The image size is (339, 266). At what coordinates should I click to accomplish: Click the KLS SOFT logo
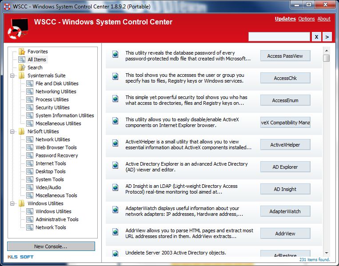point(20,257)
